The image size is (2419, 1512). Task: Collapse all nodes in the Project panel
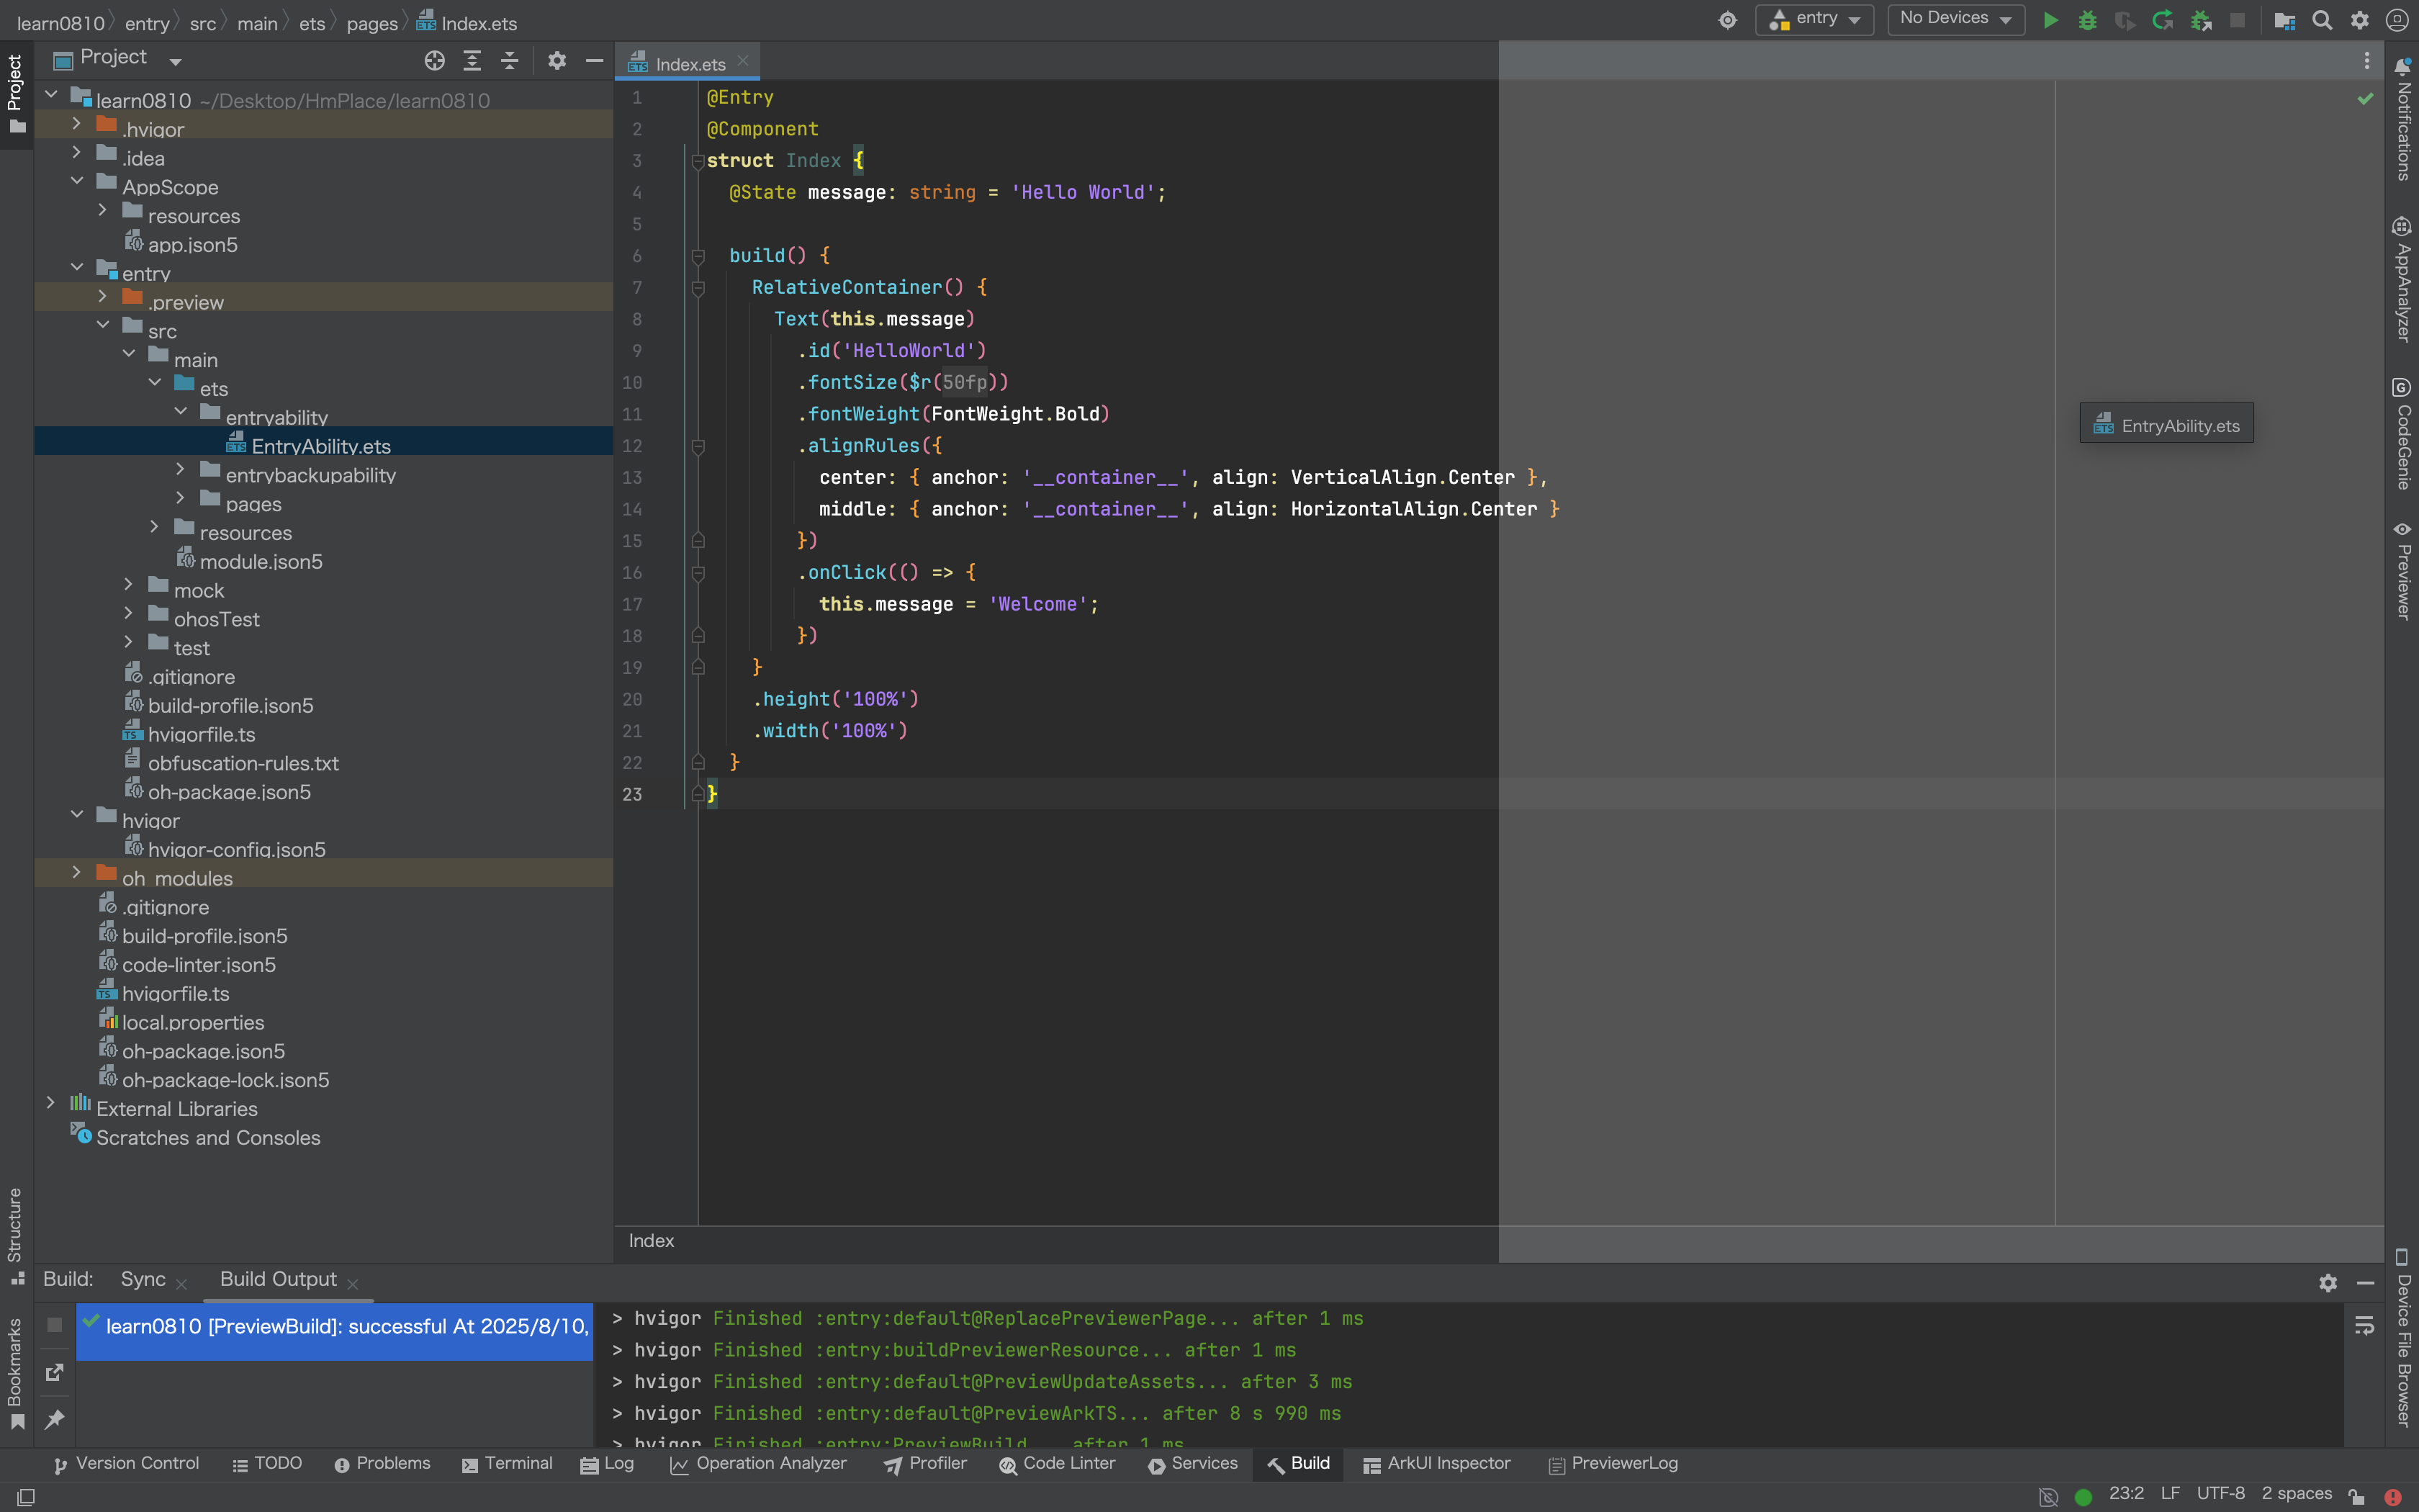[509, 61]
